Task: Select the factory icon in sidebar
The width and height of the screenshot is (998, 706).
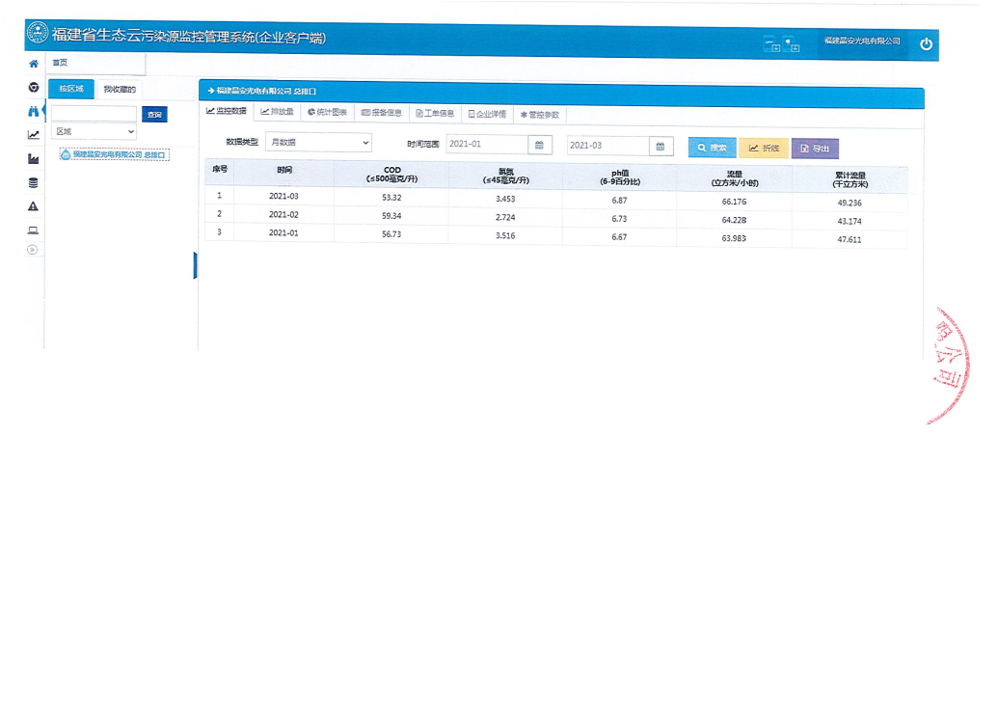Action: [x=34, y=159]
